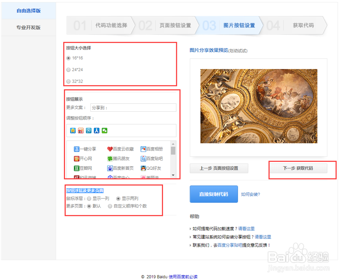Select the QQ空间 icon in 调整按钮顺序

coord(72,130)
